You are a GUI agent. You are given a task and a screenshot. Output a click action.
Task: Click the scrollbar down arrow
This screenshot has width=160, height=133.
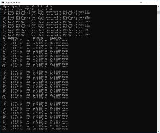[158, 131]
